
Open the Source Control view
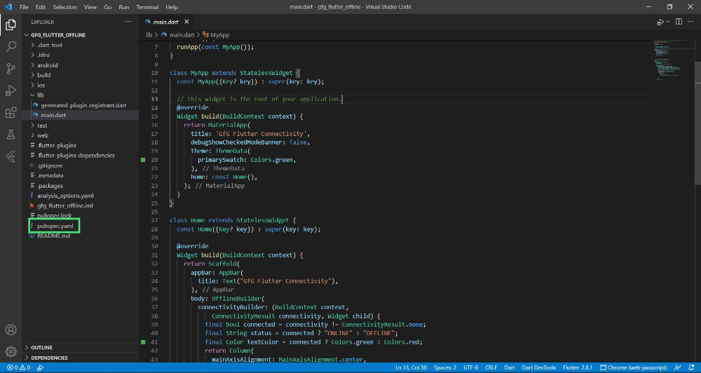(11, 68)
